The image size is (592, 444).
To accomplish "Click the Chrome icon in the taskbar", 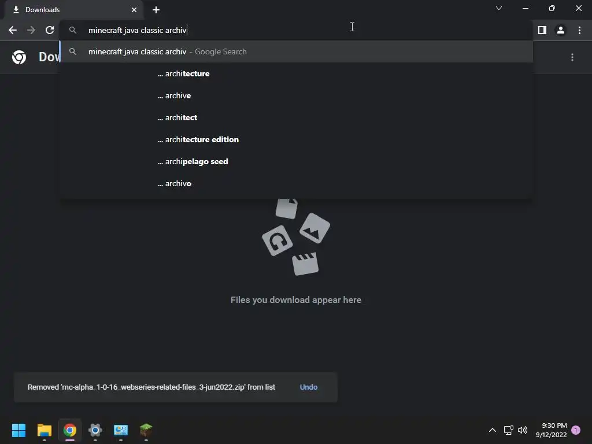I will [70, 430].
